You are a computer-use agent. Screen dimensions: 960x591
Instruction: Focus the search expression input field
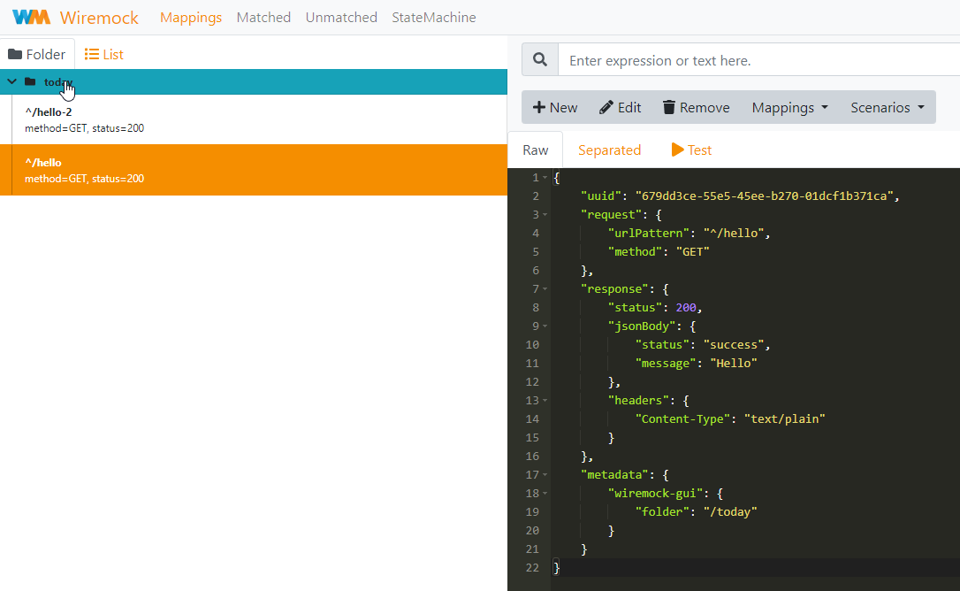coord(760,60)
